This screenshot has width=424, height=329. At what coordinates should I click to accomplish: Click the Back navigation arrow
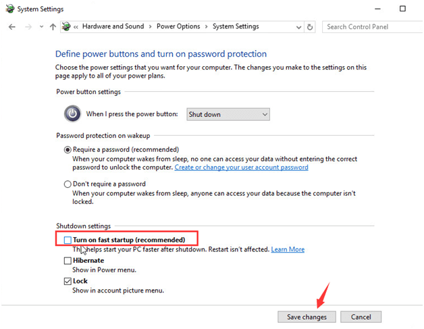point(11,26)
